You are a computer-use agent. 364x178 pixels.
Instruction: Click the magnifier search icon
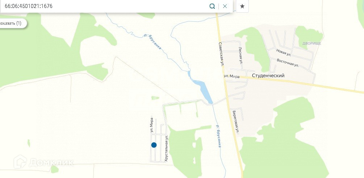pos(212,6)
